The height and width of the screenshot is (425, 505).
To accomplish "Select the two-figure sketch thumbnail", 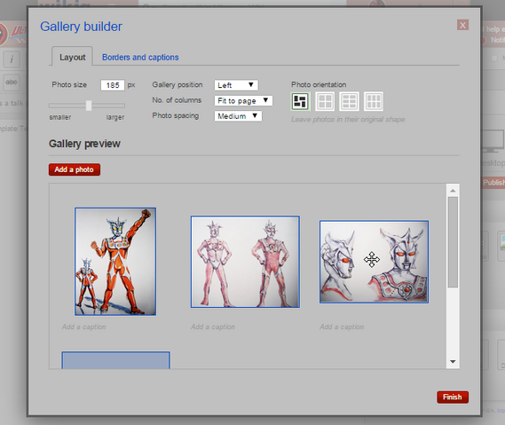I will click(x=245, y=262).
